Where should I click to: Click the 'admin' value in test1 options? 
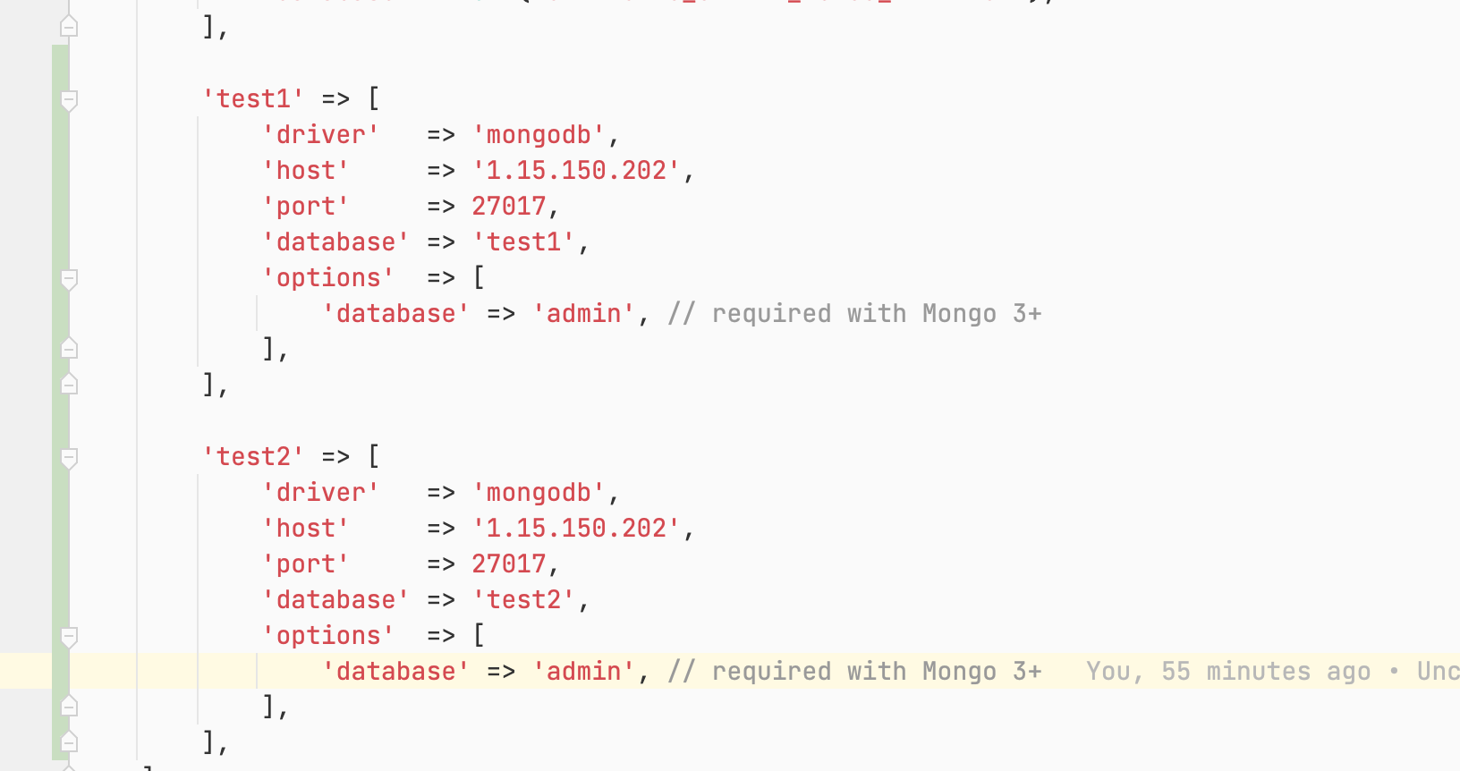coord(583,314)
